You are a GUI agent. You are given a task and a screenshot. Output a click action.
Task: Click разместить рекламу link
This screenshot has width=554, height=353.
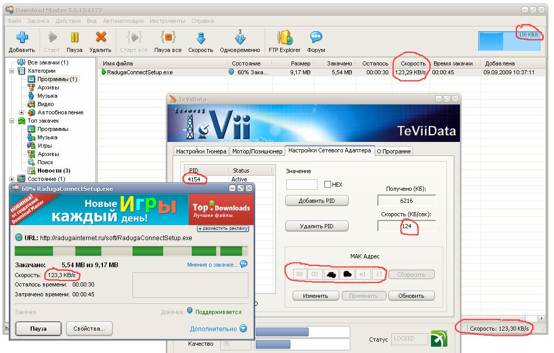click(x=223, y=229)
